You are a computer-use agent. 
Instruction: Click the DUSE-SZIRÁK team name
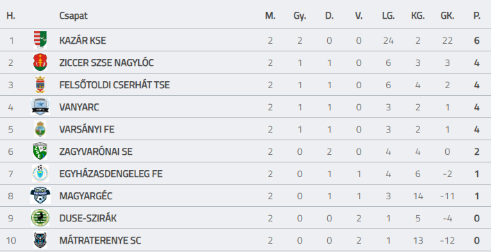pyautogui.click(x=88, y=218)
